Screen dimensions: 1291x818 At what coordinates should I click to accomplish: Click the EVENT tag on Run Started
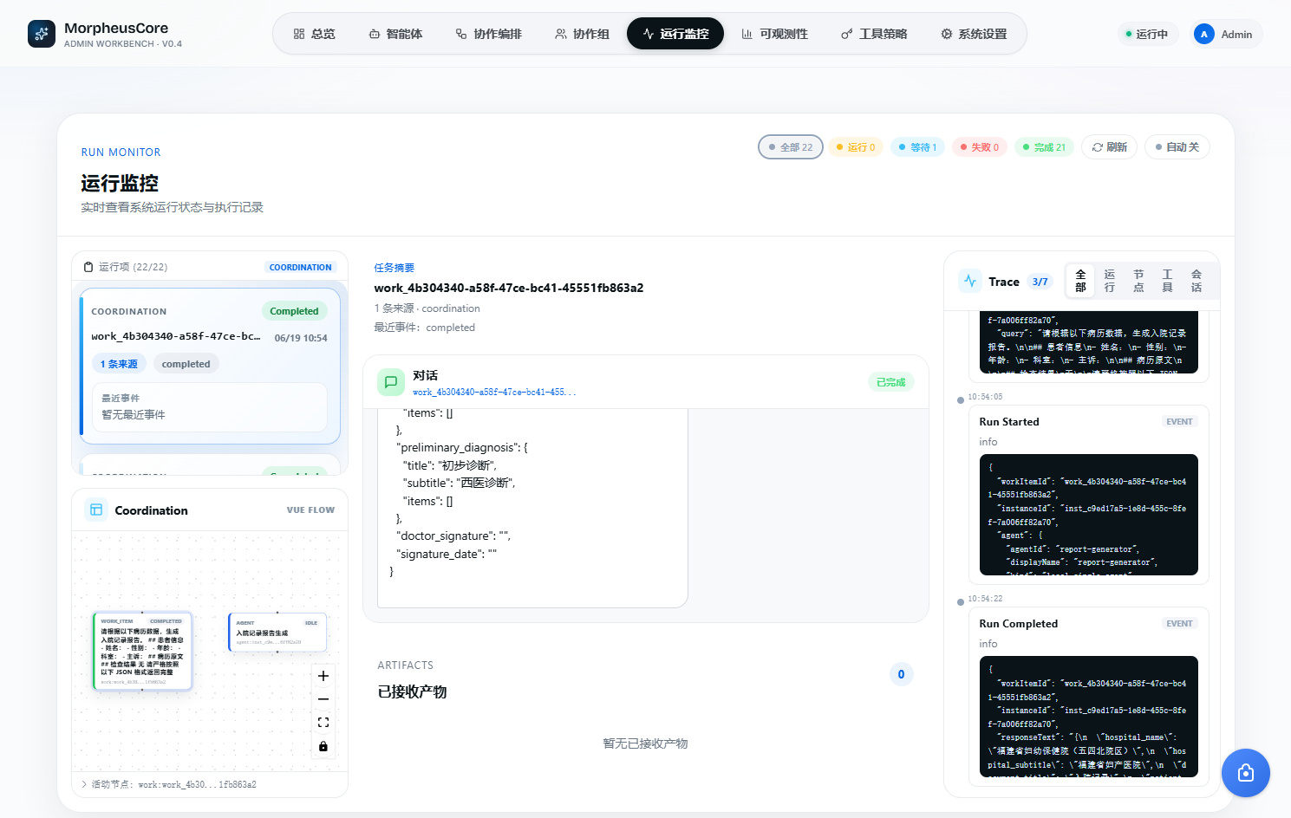(x=1179, y=421)
